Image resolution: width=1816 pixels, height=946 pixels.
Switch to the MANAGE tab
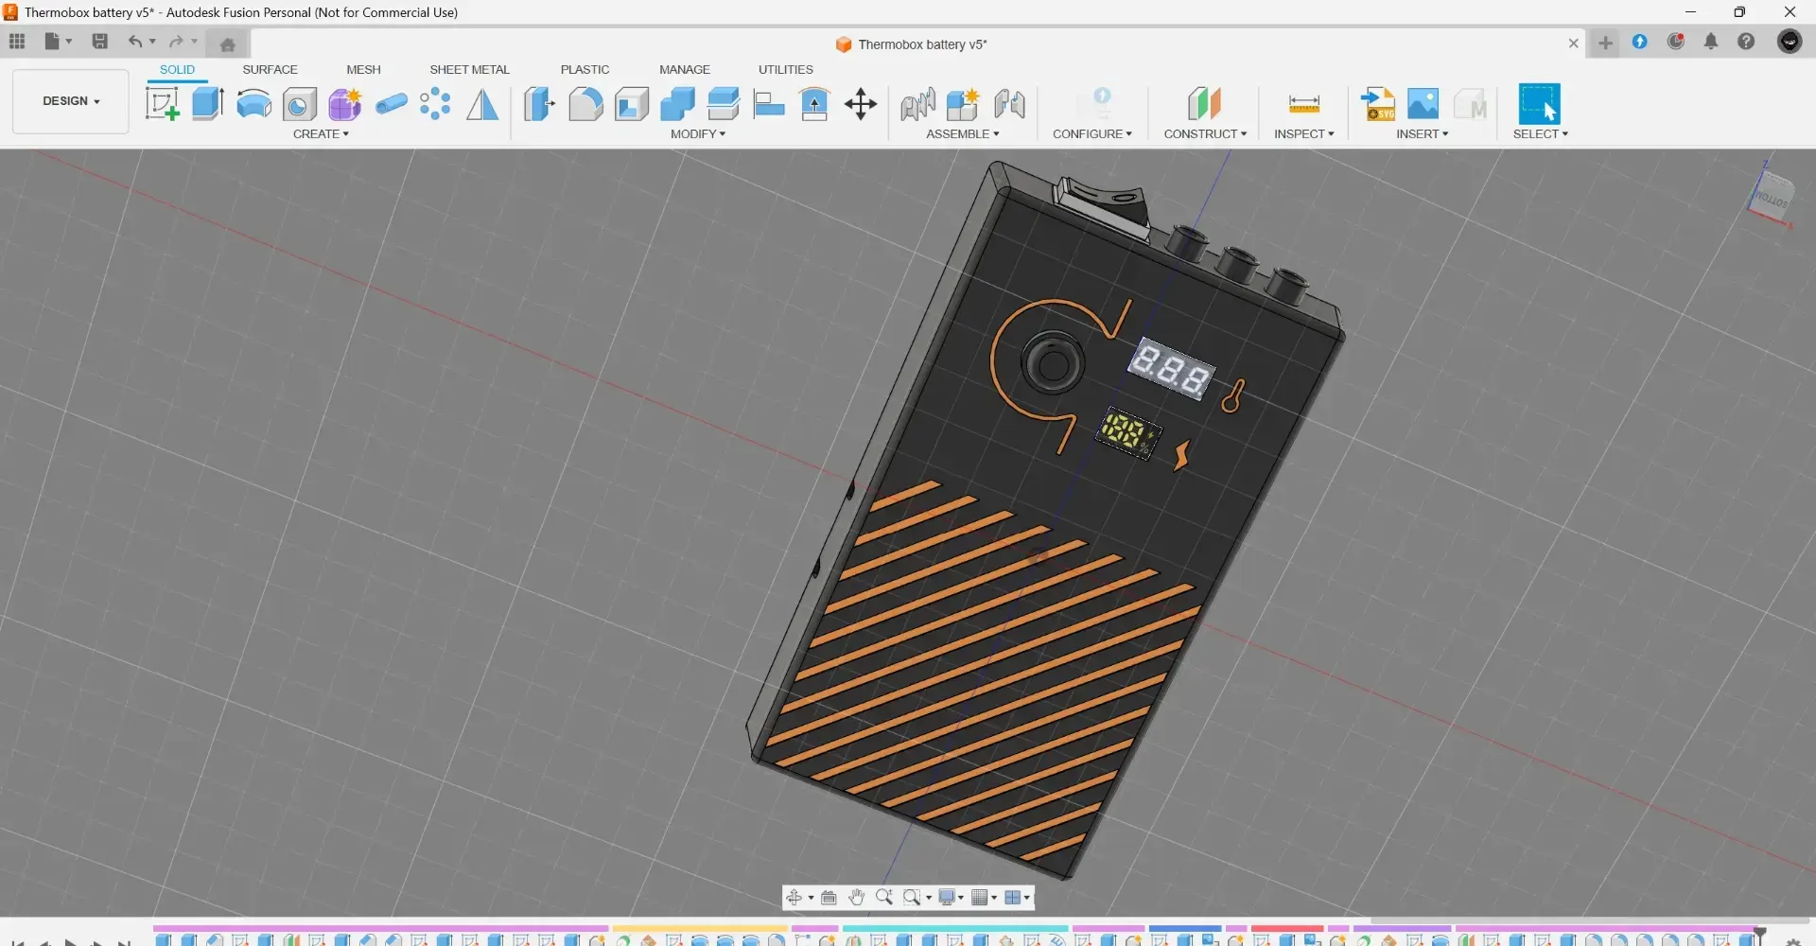[685, 70]
